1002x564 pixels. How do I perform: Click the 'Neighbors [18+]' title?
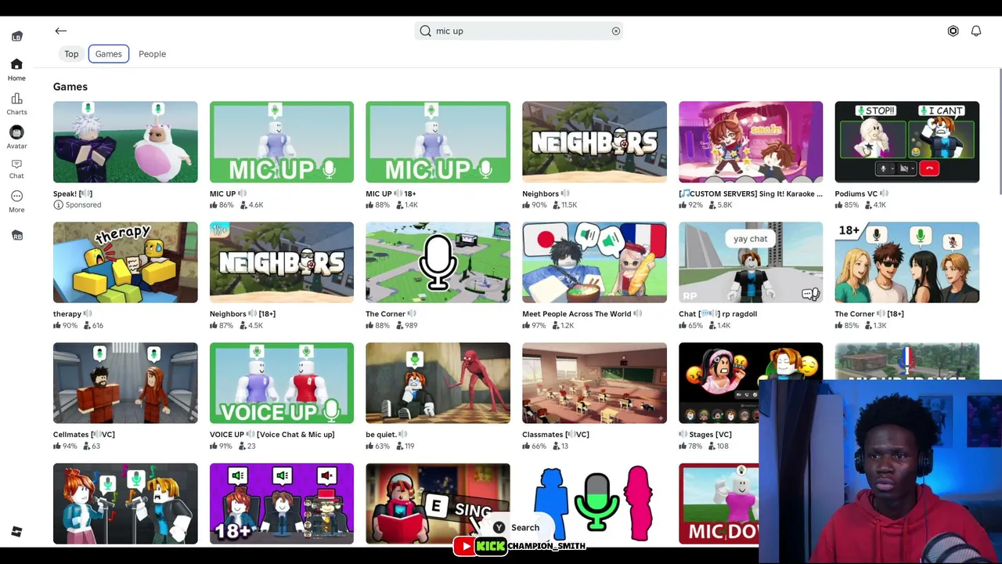tap(243, 314)
